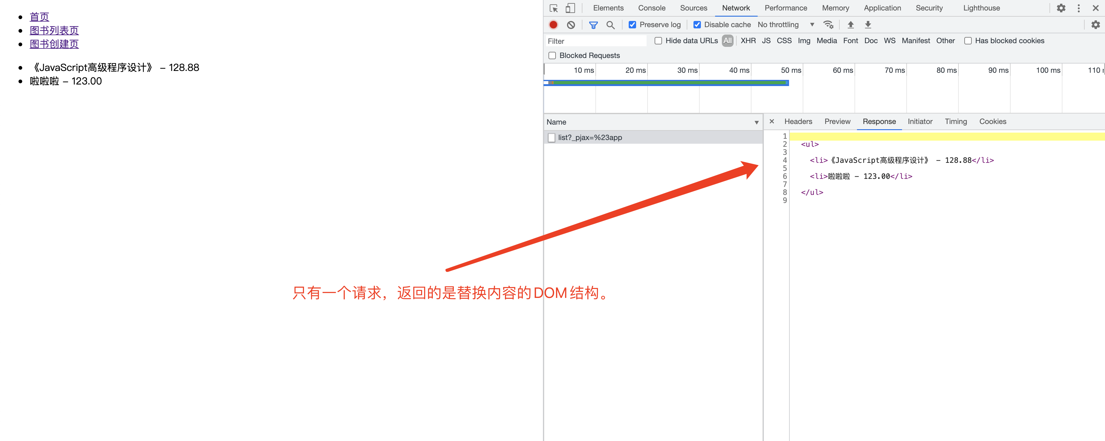Screen dimensions: 1105x441
Task: Show the request Preview tab
Action: 837,122
